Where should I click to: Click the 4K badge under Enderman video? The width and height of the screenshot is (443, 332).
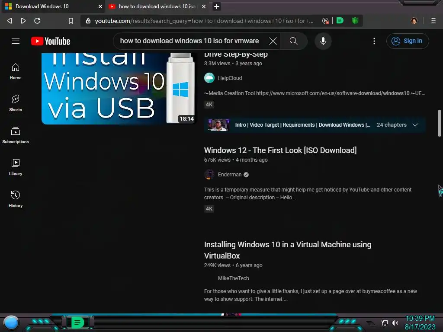pos(209,209)
